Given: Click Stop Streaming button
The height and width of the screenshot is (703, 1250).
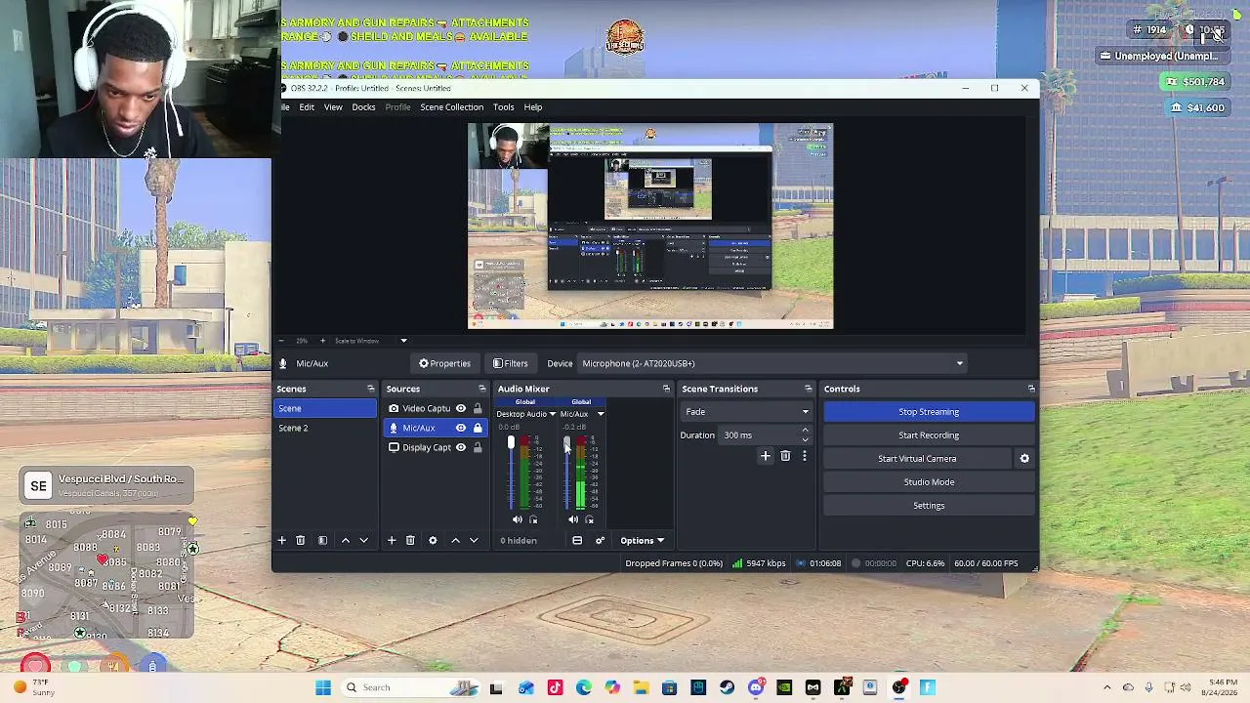Looking at the screenshot, I should [929, 412].
